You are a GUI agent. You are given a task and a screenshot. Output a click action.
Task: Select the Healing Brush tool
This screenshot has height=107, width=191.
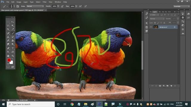click(x=8, y=33)
